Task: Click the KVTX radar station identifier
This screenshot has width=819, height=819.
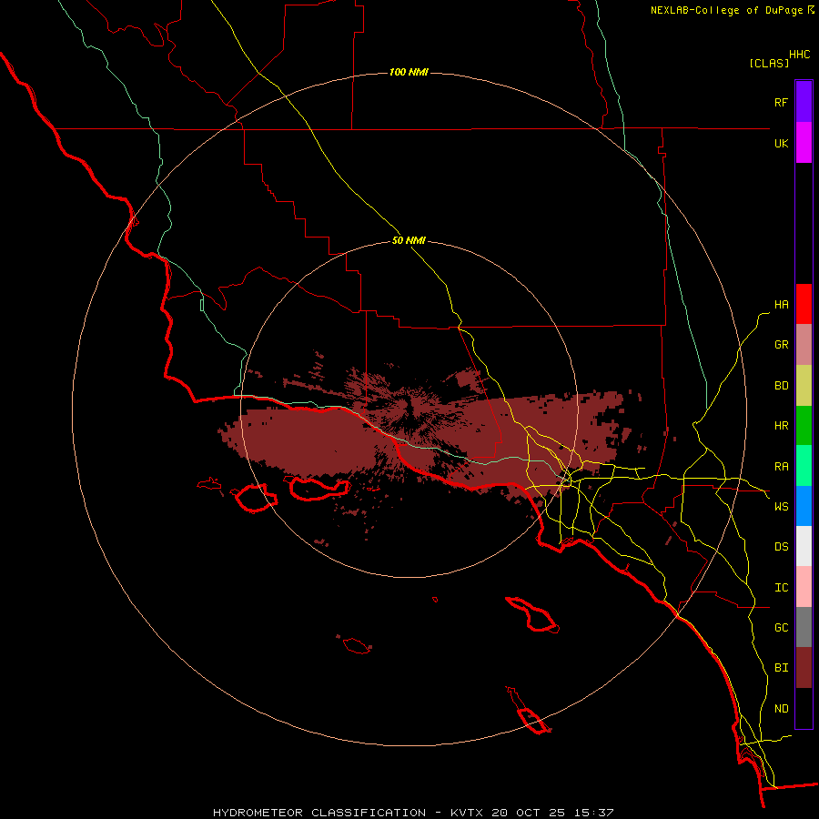Action: (x=467, y=813)
